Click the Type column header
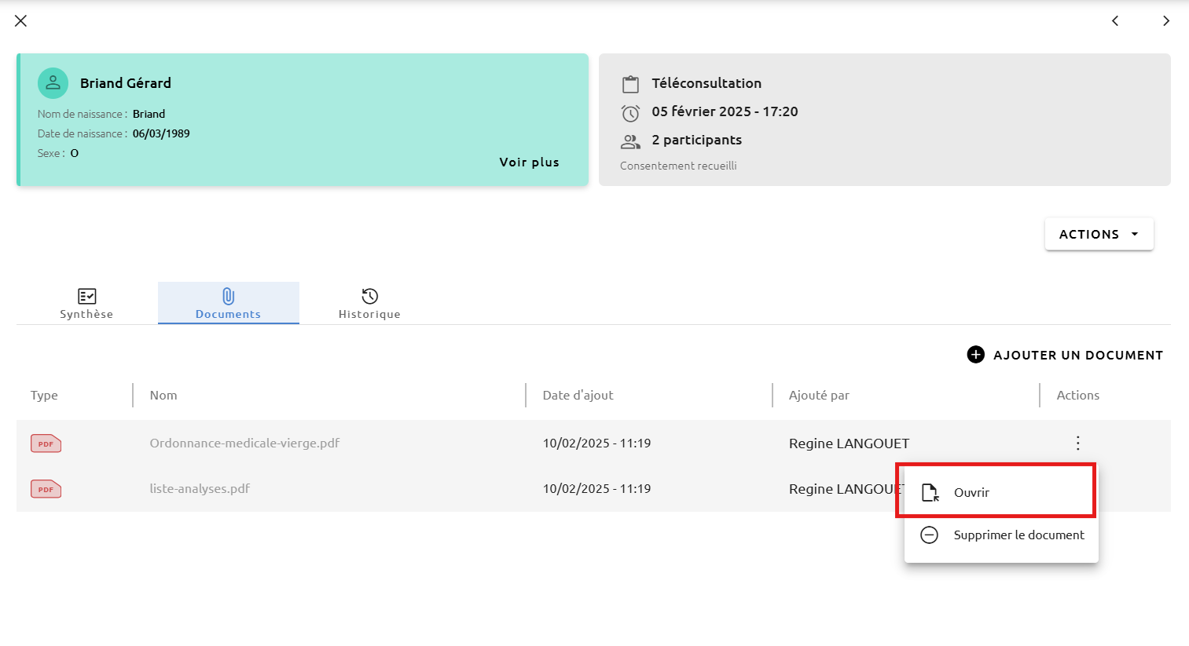 [44, 396]
